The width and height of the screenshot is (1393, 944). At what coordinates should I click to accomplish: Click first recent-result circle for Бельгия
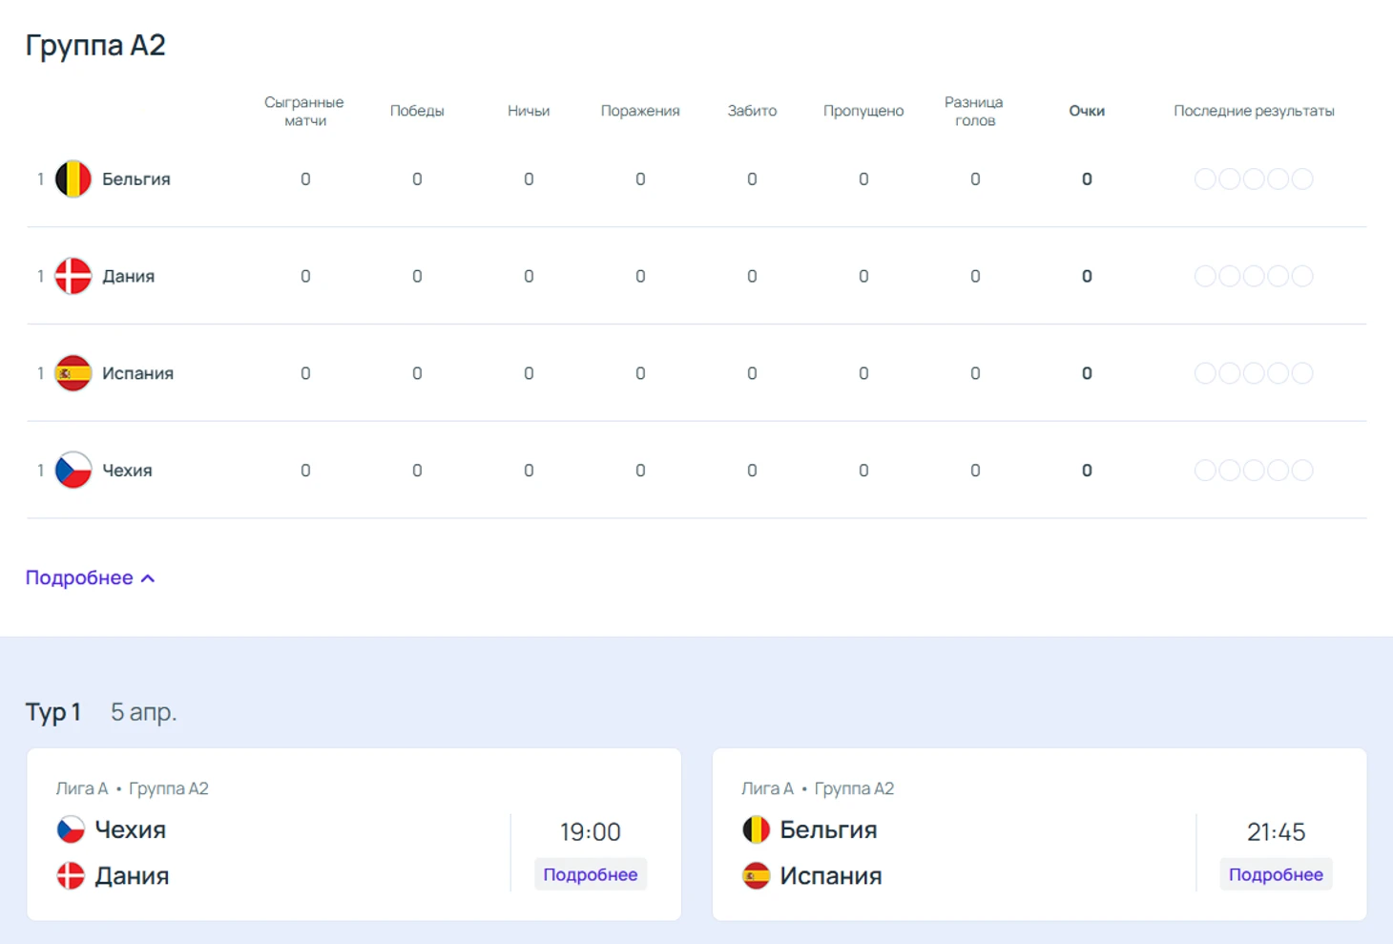click(x=1205, y=179)
